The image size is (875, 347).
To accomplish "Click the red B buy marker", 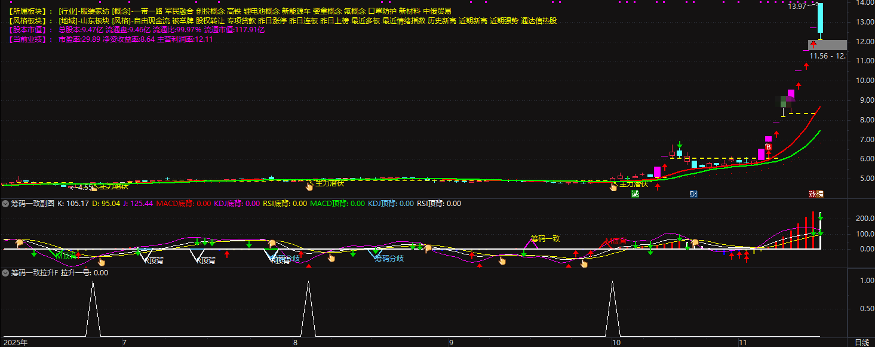I will [769, 147].
